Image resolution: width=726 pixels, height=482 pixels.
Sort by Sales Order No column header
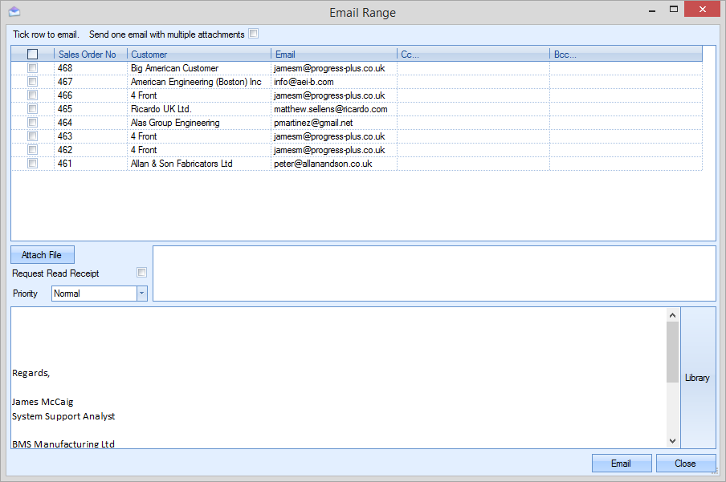[88, 55]
